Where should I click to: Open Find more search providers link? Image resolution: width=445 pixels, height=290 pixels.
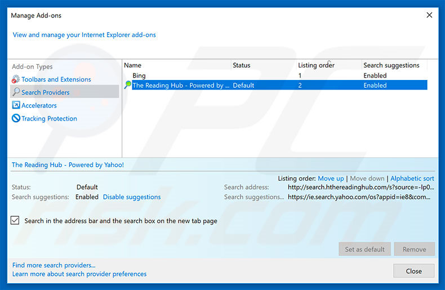pos(54,265)
